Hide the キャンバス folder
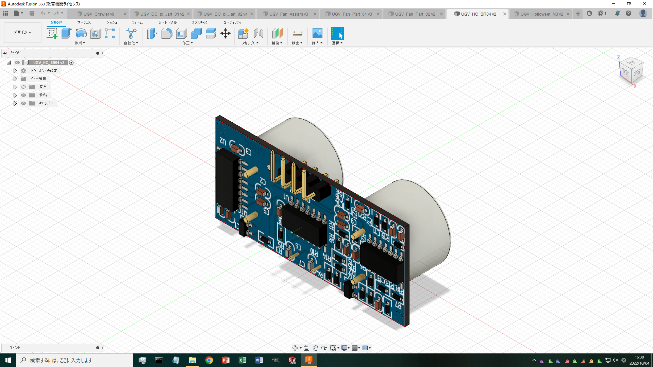The image size is (653, 367). click(23, 103)
